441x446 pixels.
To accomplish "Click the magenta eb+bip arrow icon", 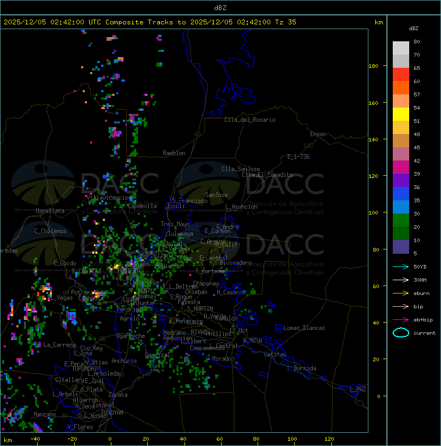I will tap(401, 320).
